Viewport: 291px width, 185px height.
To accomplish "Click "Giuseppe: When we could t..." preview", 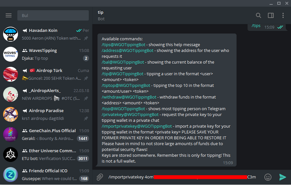I will pyautogui.click(x=49, y=179).
